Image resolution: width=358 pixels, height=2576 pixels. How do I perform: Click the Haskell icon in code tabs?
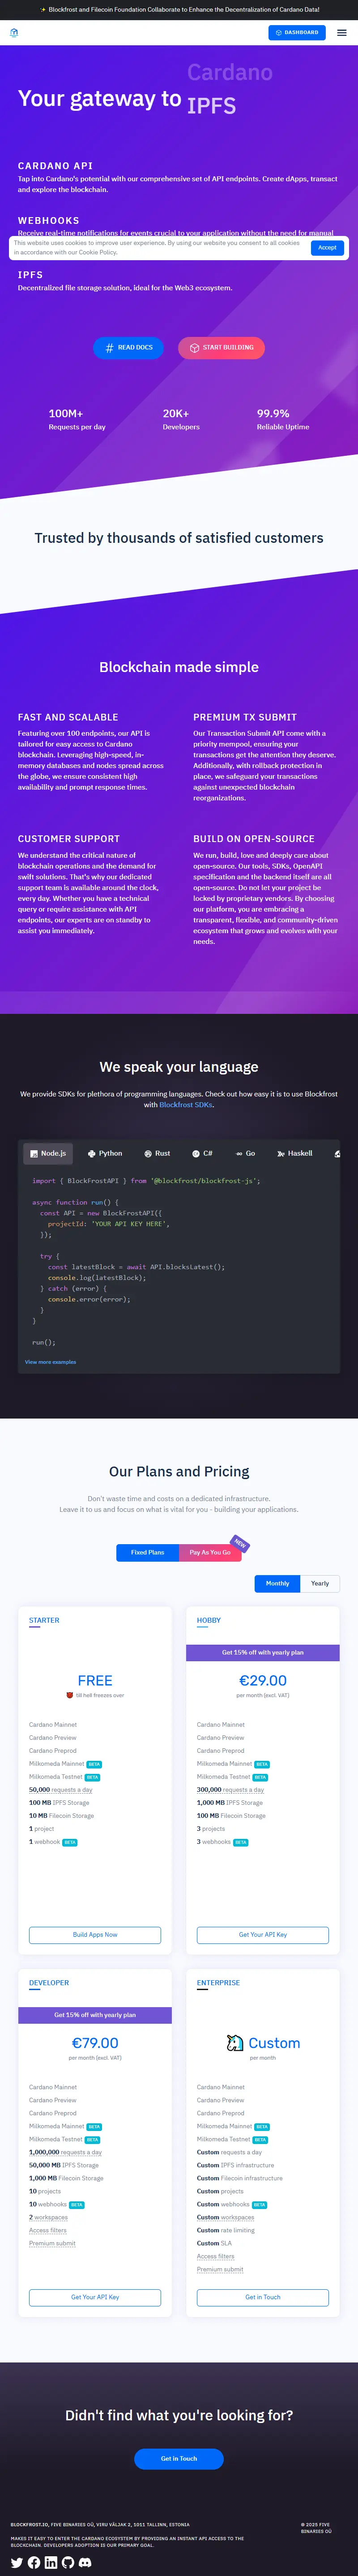[x=281, y=1154]
